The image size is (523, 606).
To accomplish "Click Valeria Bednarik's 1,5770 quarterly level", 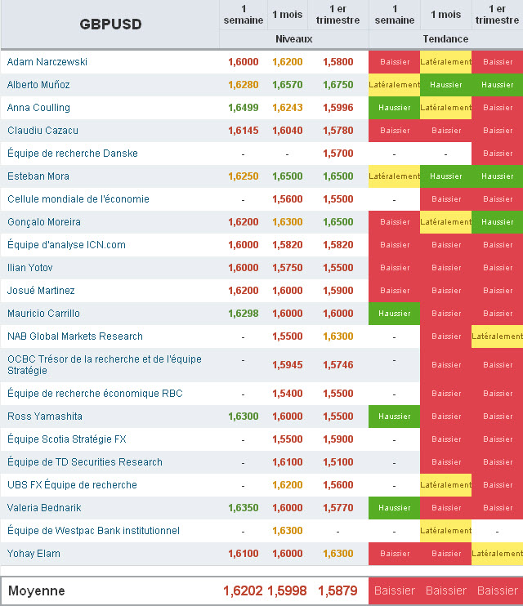I will [338, 507].
